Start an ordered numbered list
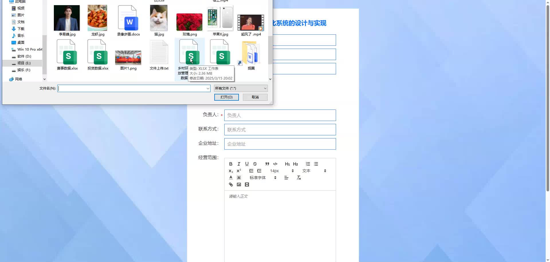Image resolution: width=550 pixels, height=262 pixels. pyautogui.click(x=308, y=164)
